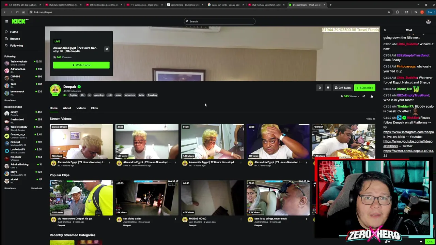
Task: Expand Following list with Show more
Action: pyautogui.click(x=10, y=100)
